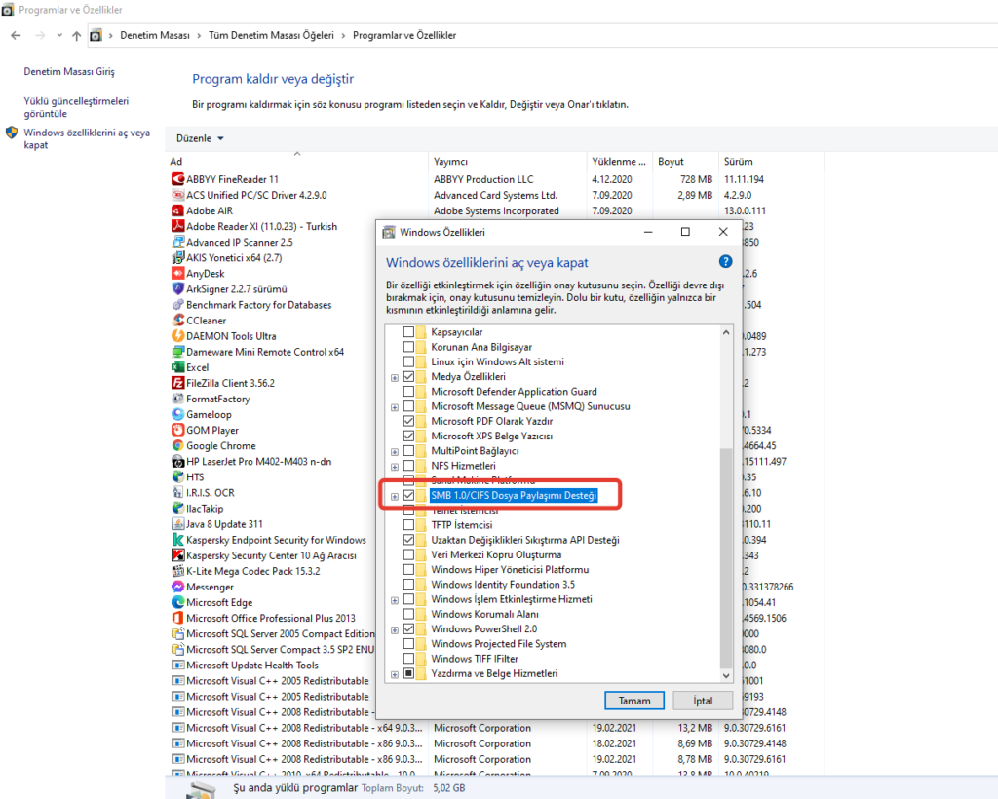Check Windows Projected File System
The height and width of the screenshot is (799, 998).
(410, 643)
